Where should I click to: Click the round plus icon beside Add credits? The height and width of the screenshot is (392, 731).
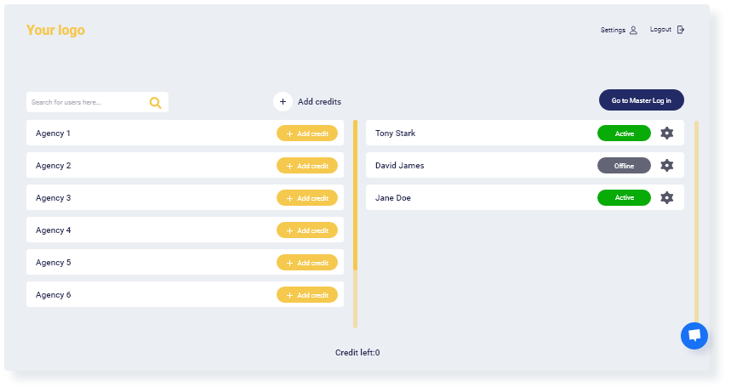tap(283, 101)
